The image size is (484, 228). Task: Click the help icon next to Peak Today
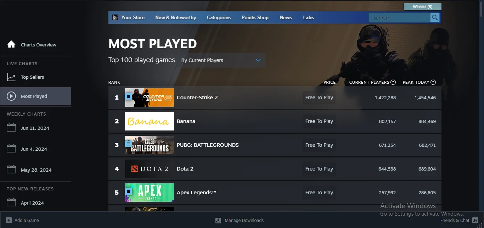pos(433,82)
